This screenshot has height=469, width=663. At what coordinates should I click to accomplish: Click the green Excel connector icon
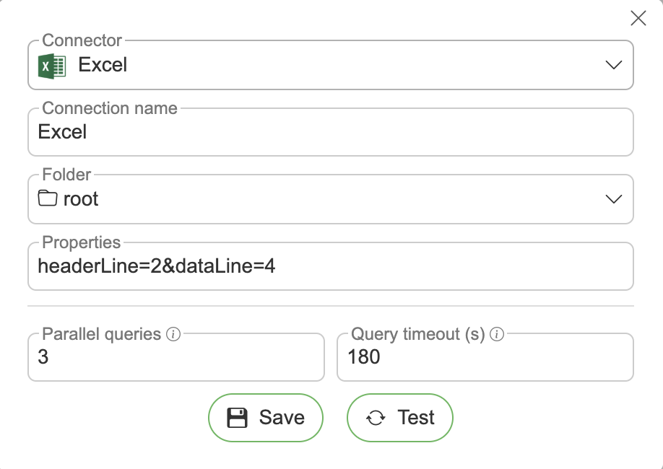tap(52, 66)
